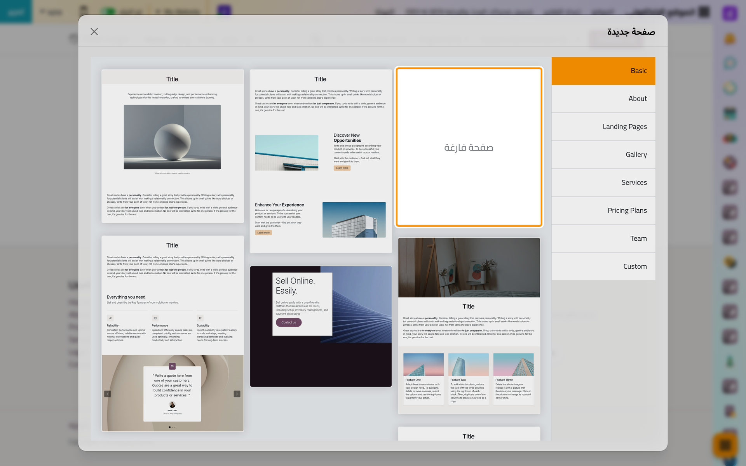Show the Services templates
The image size is (746, 466).
click(603, 183)
